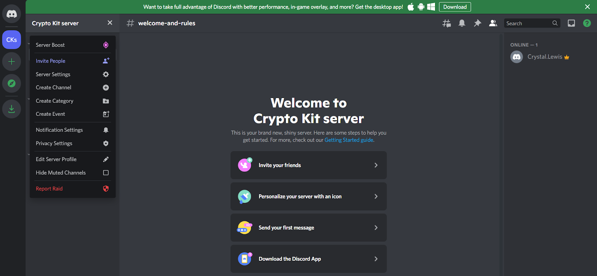This screenshot has height=276, width=597.
Task: Click the Server Boost gem icon
Action: 106,45
